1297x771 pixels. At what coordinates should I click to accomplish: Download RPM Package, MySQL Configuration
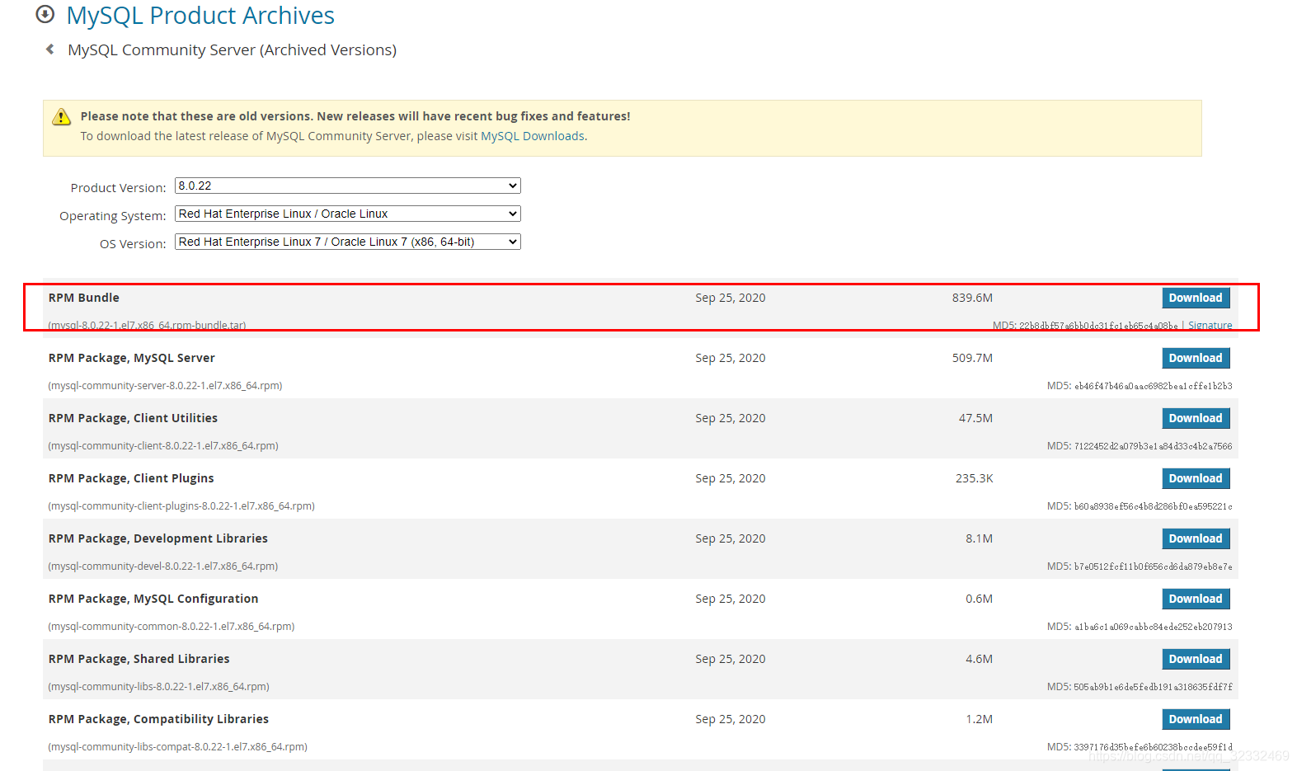1196,599
